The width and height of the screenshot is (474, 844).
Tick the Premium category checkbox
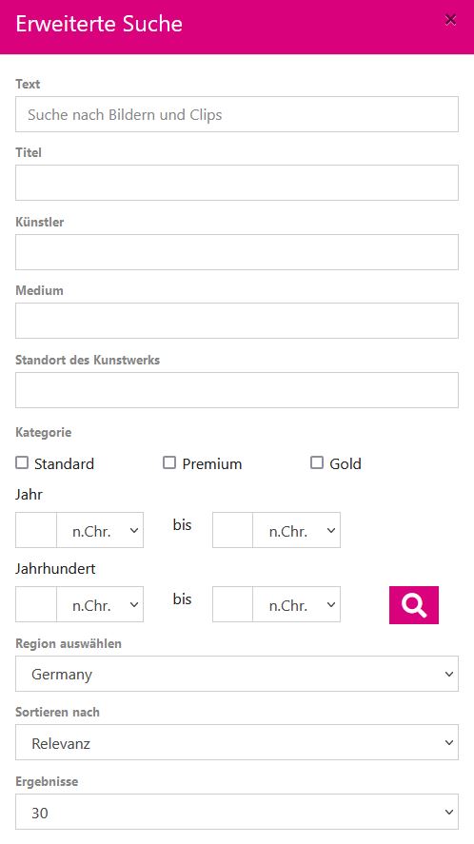click(x=169, y=462)
